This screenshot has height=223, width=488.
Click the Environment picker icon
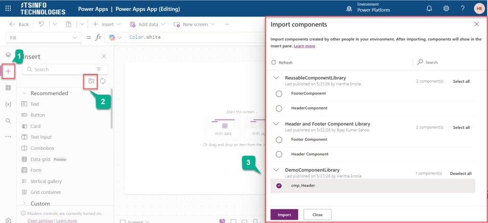pyautogui.click(x=349, y=9)
